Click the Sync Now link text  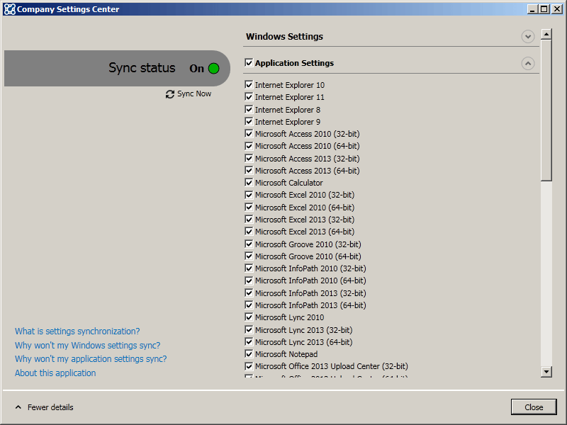point(194,94)
